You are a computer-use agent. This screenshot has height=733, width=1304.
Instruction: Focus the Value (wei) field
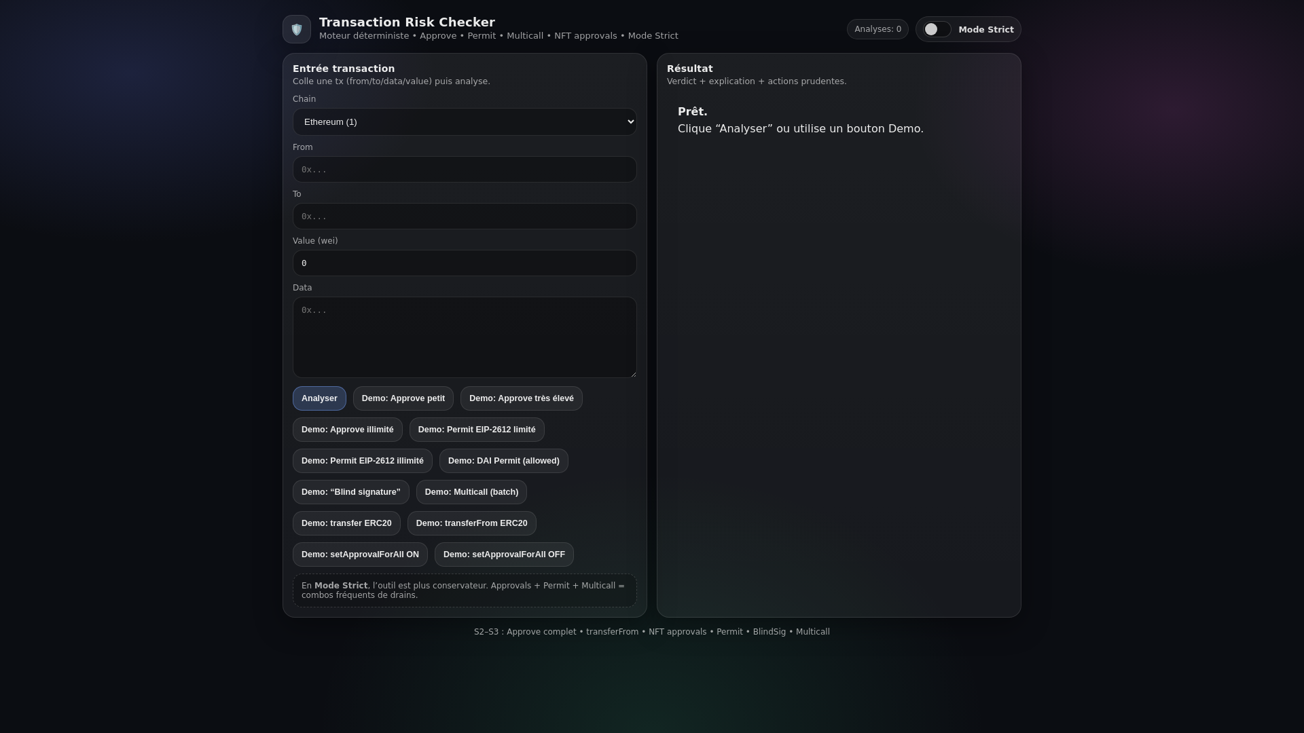click(x=465, y=263)
